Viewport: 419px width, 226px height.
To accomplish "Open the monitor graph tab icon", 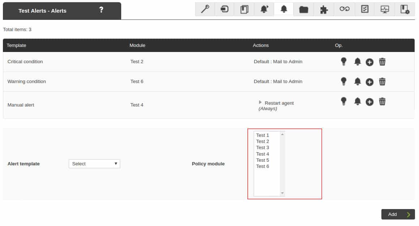I will [x=385, y=9].
